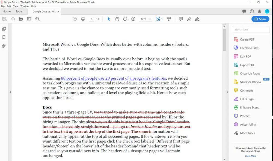Click the Learn More link
This screenshot has height=161, width=273.
coord(251,156)
